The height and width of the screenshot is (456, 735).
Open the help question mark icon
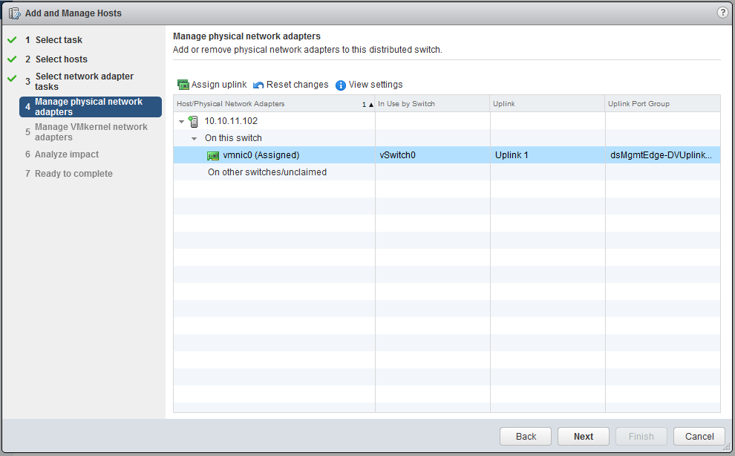click(722, 13)
